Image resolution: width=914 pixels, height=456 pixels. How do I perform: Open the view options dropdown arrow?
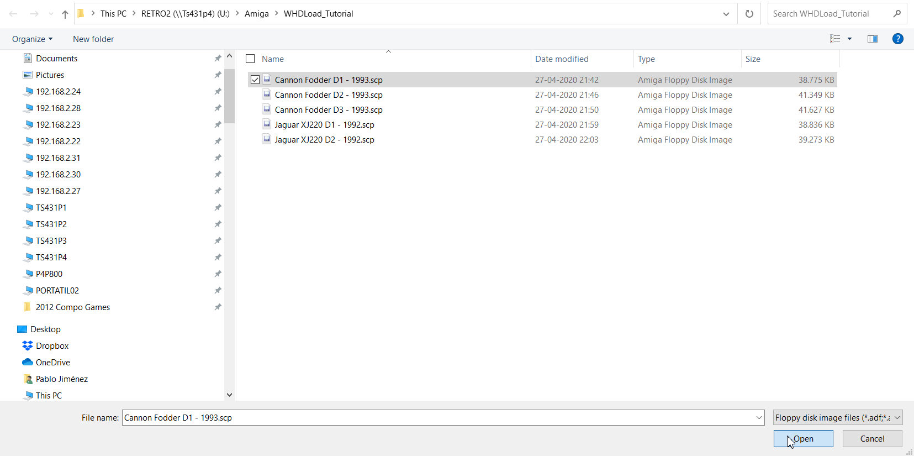coord(849,39)
